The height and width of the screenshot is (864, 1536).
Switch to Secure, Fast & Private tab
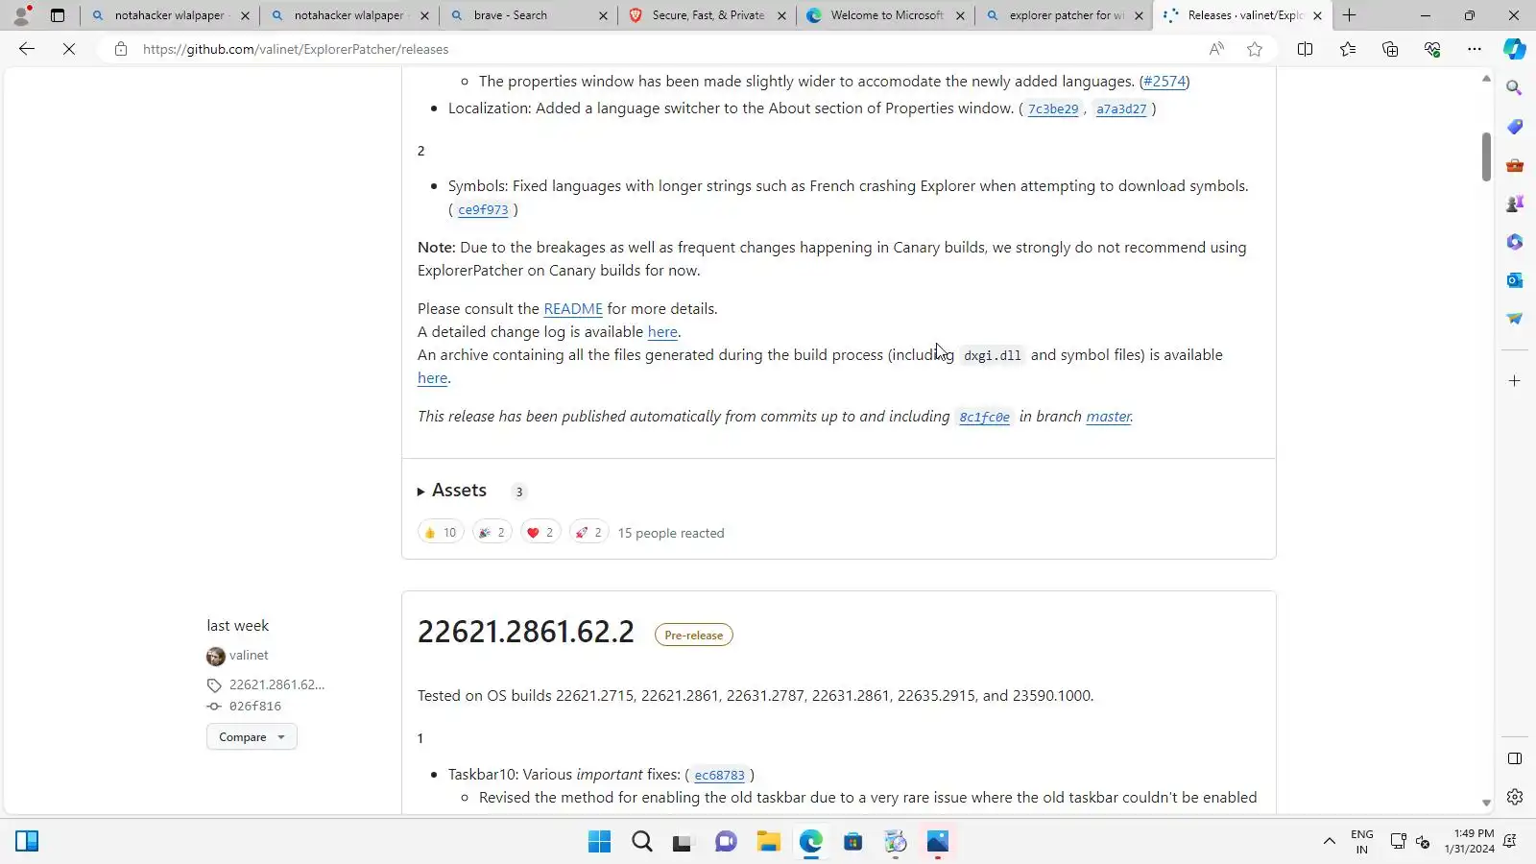(x=708, y=15)
